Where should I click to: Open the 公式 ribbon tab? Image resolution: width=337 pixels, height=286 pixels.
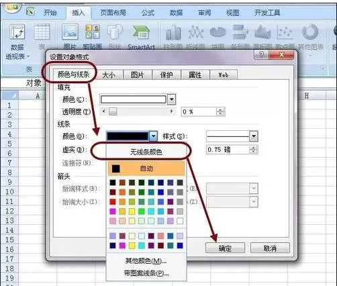click(148, 13)
